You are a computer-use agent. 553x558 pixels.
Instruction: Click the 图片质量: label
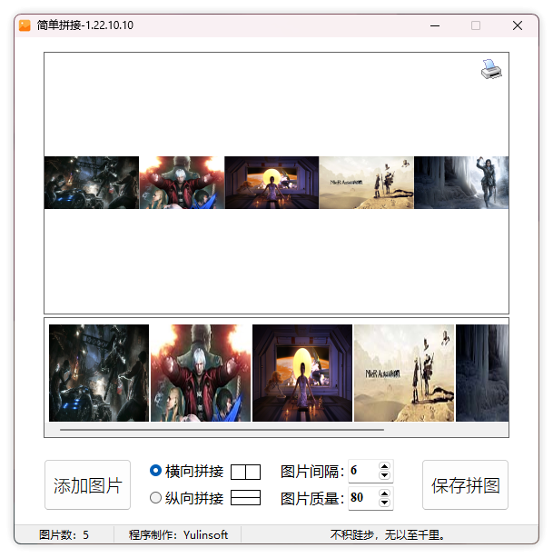312,499
